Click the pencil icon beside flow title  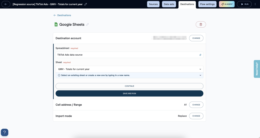[86, 4]
